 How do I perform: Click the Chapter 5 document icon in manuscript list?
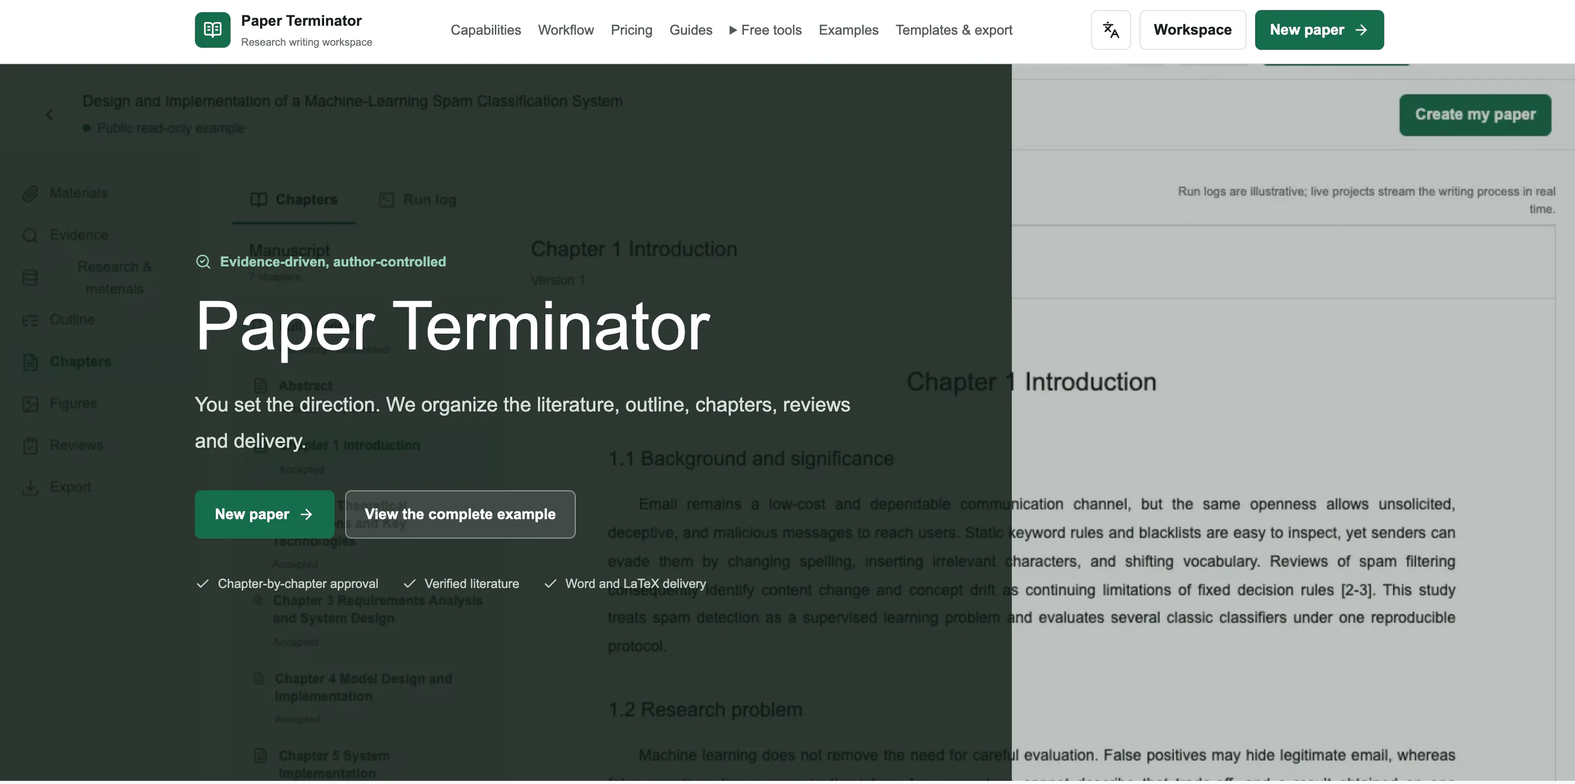point(261,756)
